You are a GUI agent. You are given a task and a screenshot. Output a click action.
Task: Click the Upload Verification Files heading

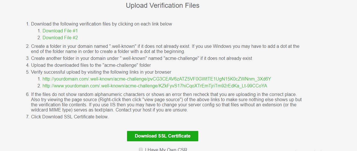[x=162, y=5]
